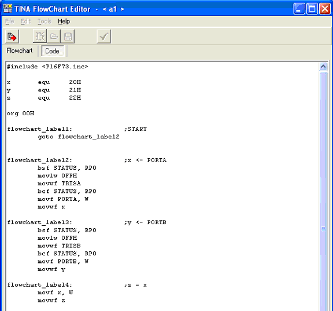Open the Help menu
Screen dimensions: 333x311
click(x=64, y=21)
